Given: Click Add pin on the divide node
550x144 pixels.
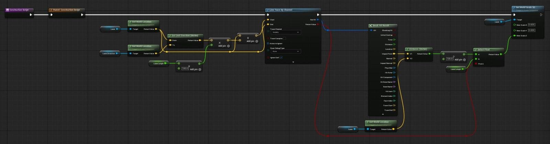Looking at the screenshot, I should (460, 60).
